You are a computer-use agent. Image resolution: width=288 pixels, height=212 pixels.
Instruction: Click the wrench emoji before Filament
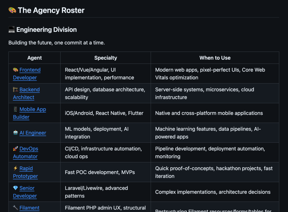15,208
